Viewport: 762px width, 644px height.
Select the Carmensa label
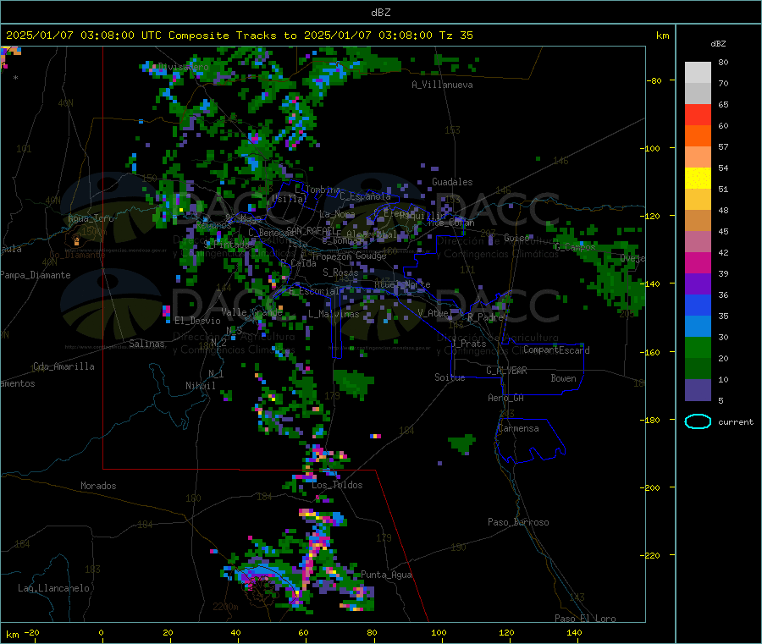(518, 429)
